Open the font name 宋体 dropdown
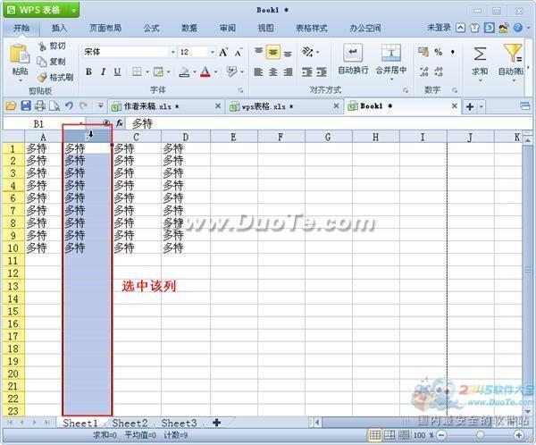Screen dimensions: 536x445 [172, 52]
